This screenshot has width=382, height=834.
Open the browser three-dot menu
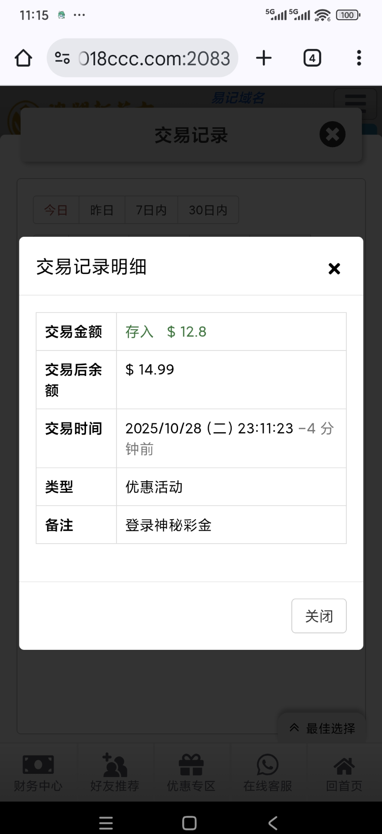click(359, 58)
